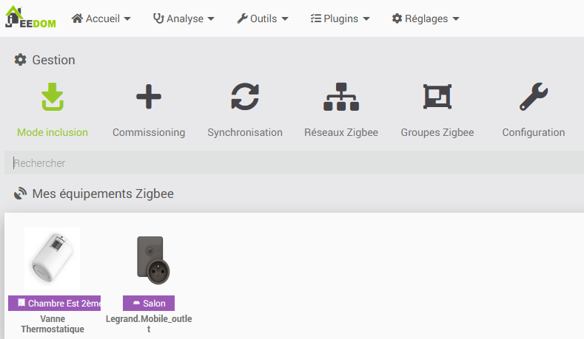
Task: Expand the Outils dropdown menu
Action: coord(263,18)
